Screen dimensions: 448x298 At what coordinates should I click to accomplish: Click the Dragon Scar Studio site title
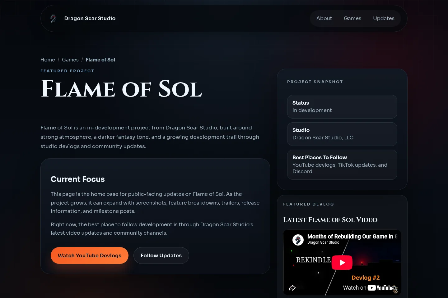[90, 18]
